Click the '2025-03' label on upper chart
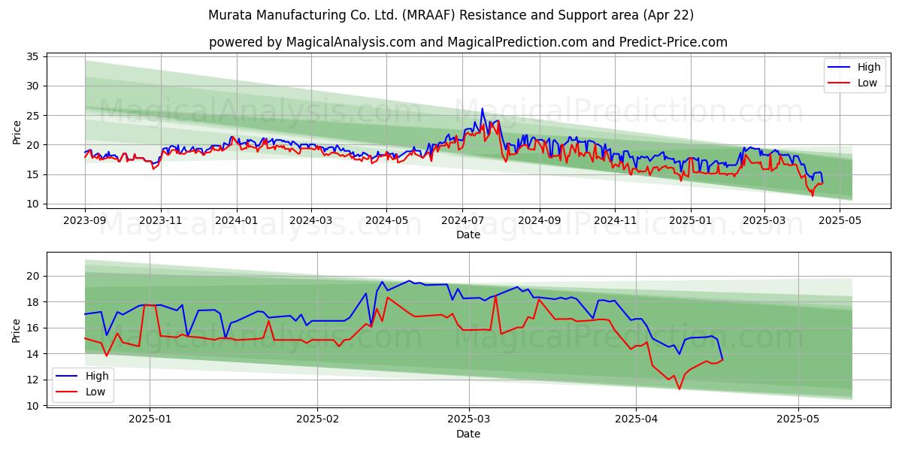 pyautogui.click(x=764, y=220)
